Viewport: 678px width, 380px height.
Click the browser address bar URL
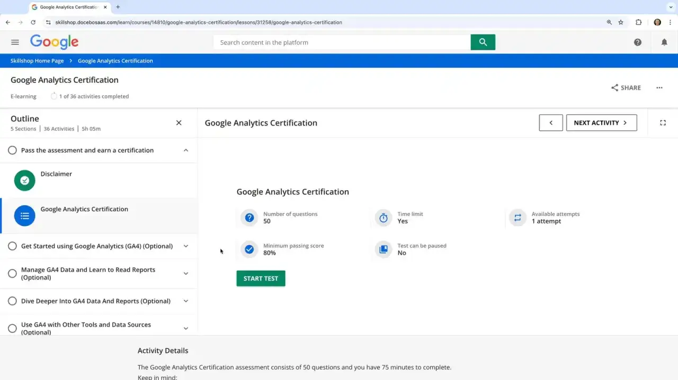tap(199, 22)
